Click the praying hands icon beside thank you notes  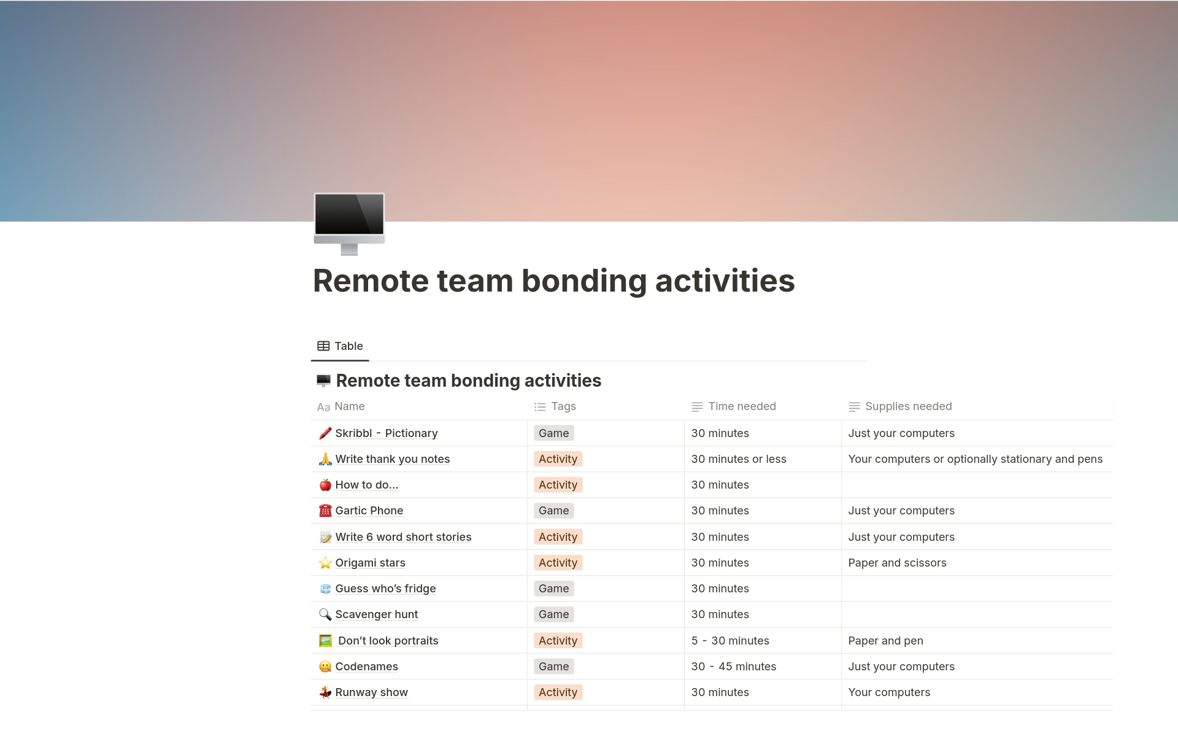(x=325, y=459)
